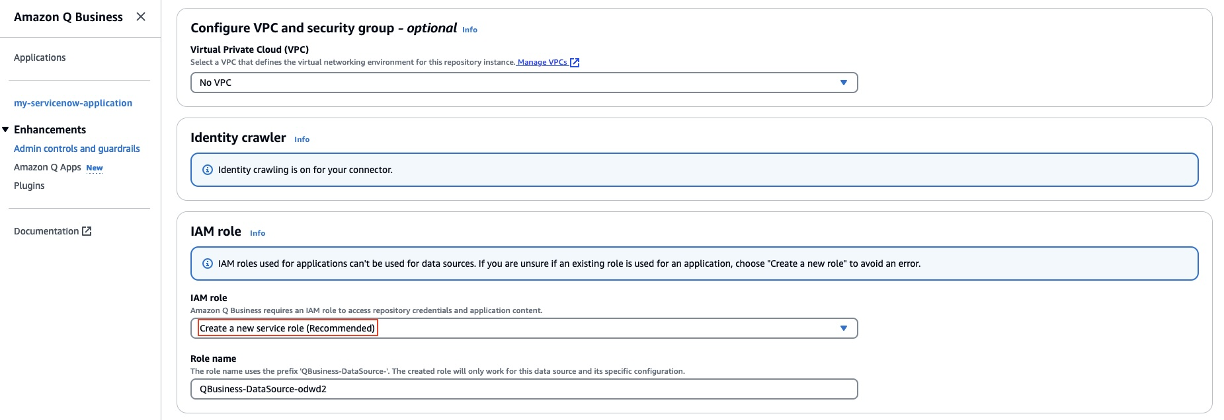Viewport: 1224px width, 420px height.
Task: Open Amazon Q Apps page
Action: pyautogui.click(x=47, y=167)
